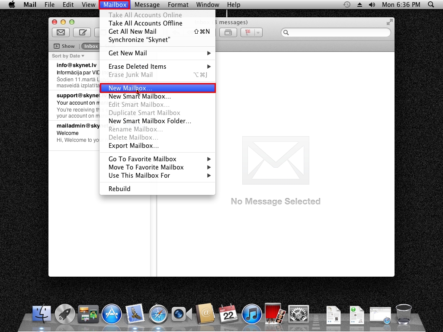443x332 pixels.
Task: Toggle the Show mailbox list button
Action: [64, 46]
